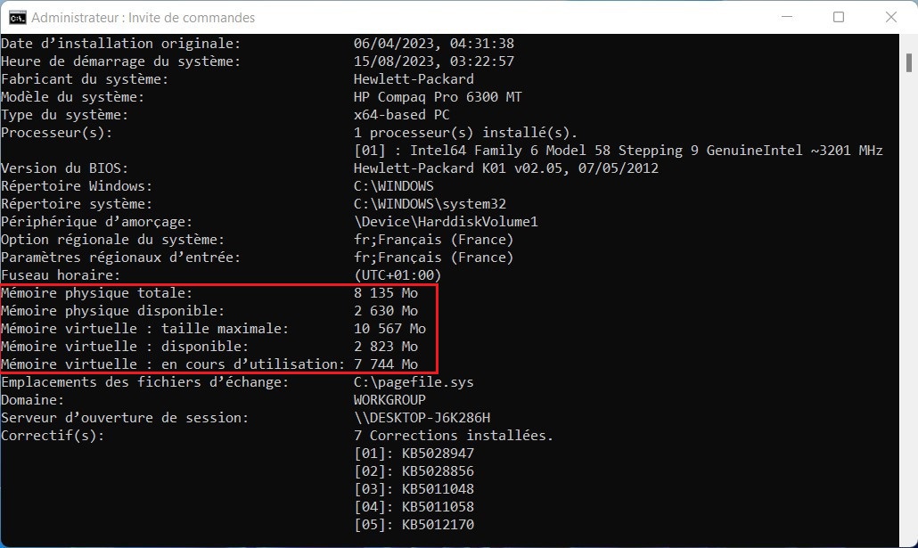Maximize the Invite de commandes window
This screenshot has width=918, height=548.
839,17
